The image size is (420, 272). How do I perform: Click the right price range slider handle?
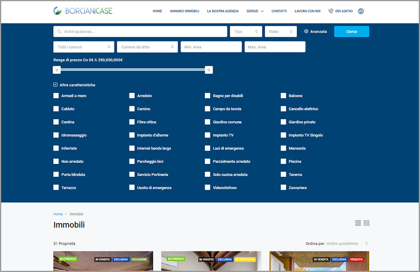(208, 70)
